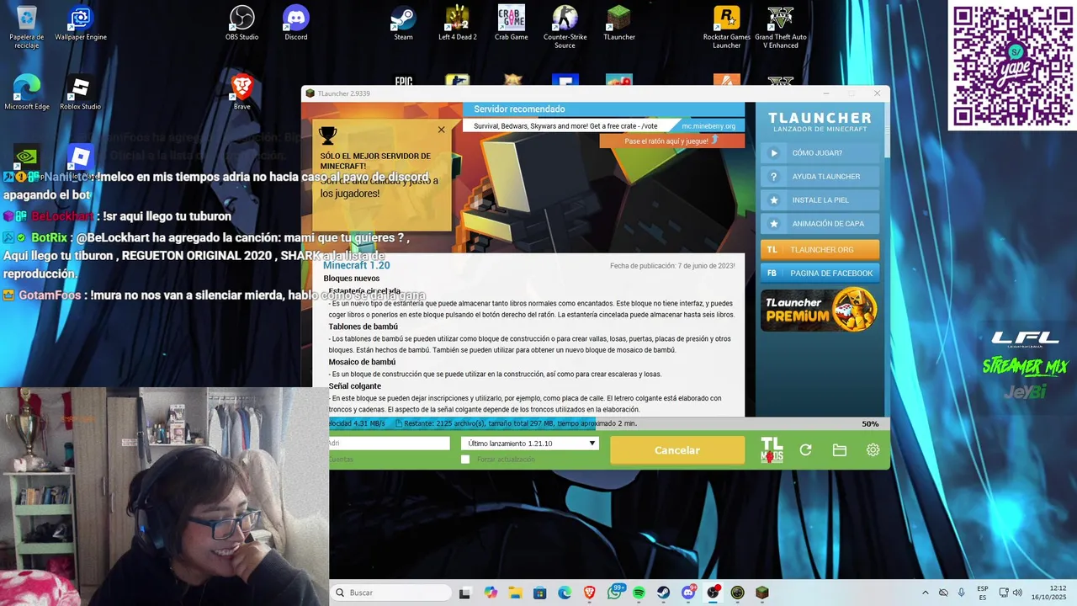This screenshot has height=606, width=1077.
Task: Open Cómo jugar? sidebar entry
Action: (x=820, y=153)
